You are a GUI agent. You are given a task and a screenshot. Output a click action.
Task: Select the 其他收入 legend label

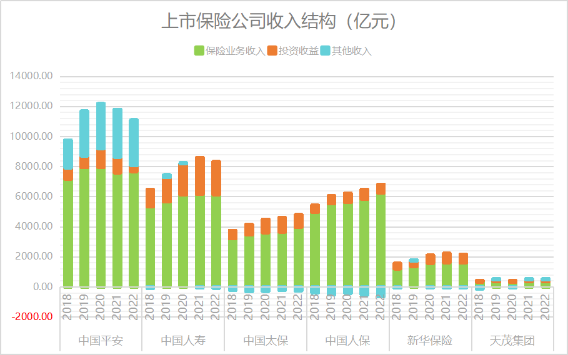tap(352, 51)
